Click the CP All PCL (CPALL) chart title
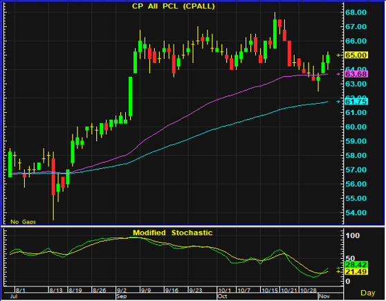This screenshot has width=386, height=301. [x=174, y=6]
